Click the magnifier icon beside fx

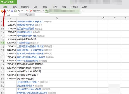click(26, 15)
